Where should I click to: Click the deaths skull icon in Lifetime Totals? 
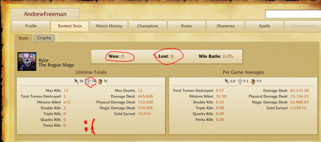(88, 81)
